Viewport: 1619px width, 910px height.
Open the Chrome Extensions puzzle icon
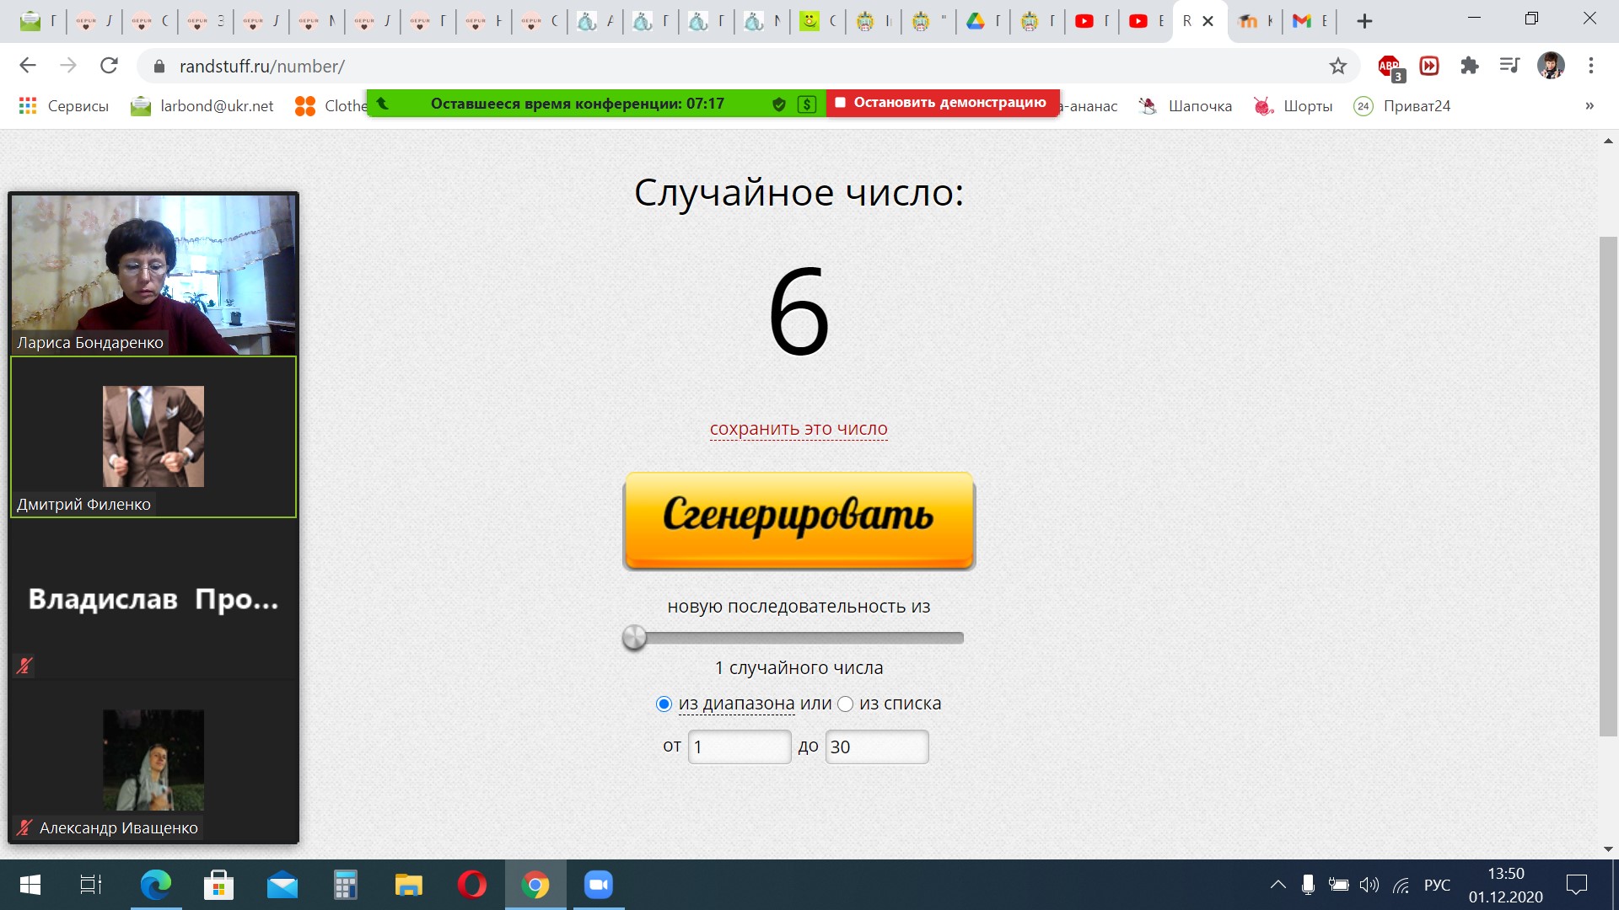tap(1470, 67)
